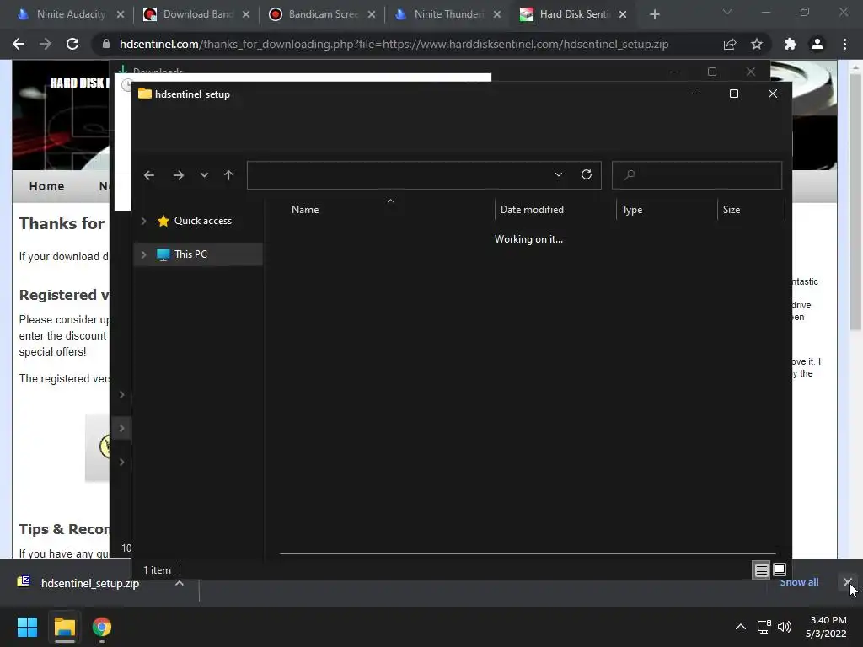Expand the This PC tree node
The height and width of the screenshot is (647, 863).
[143, 254]
